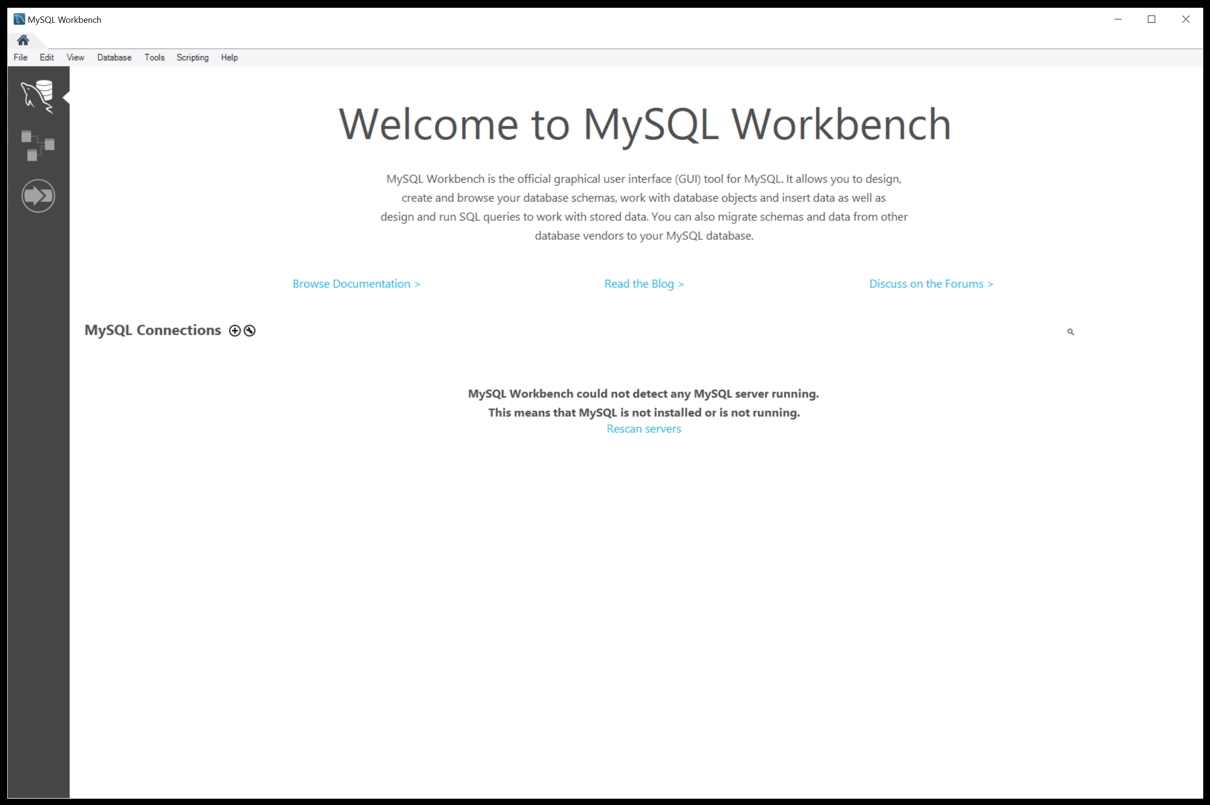The image size is (1210, 805).
Task: Open the Tools menu
Action: (x=154, y=57)
